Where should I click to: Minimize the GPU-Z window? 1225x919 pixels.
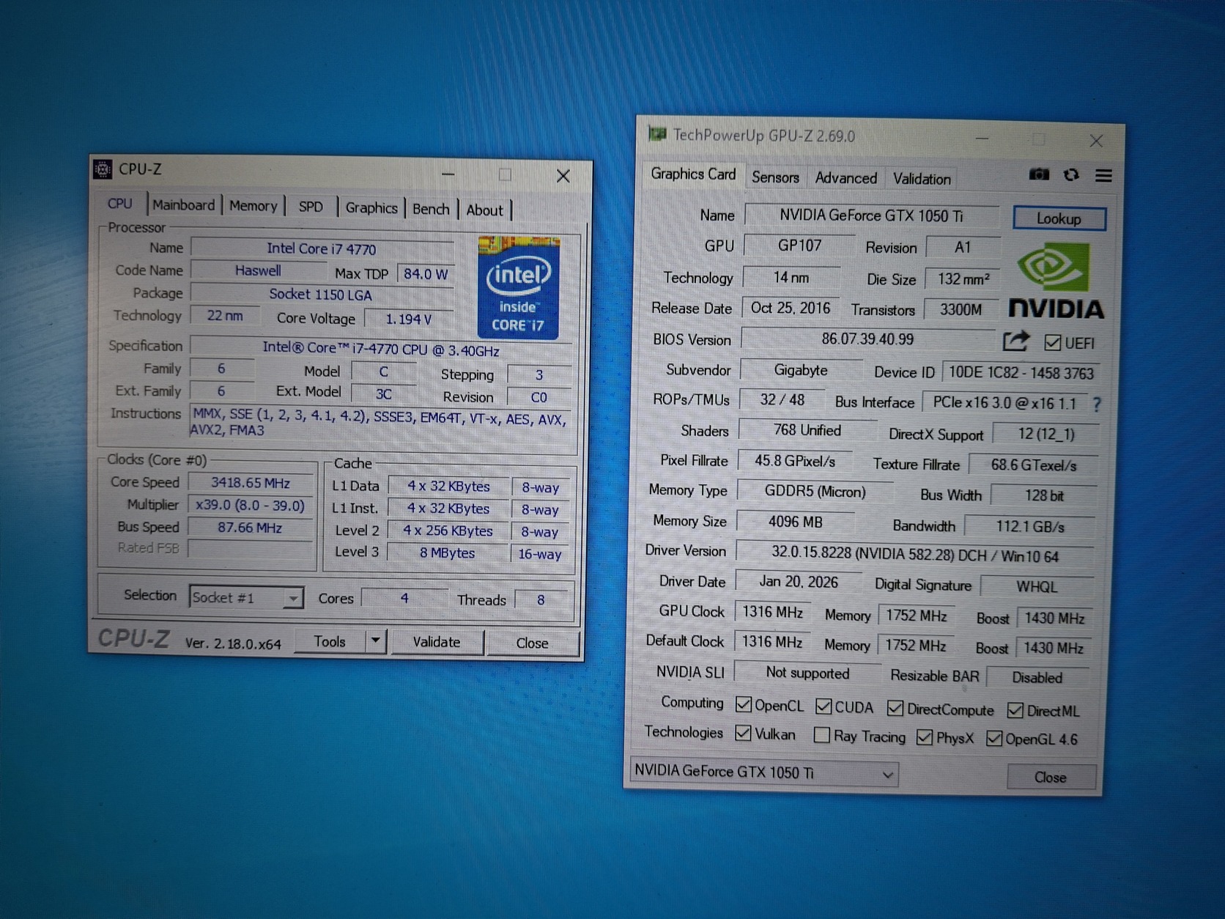click(982, 138)
